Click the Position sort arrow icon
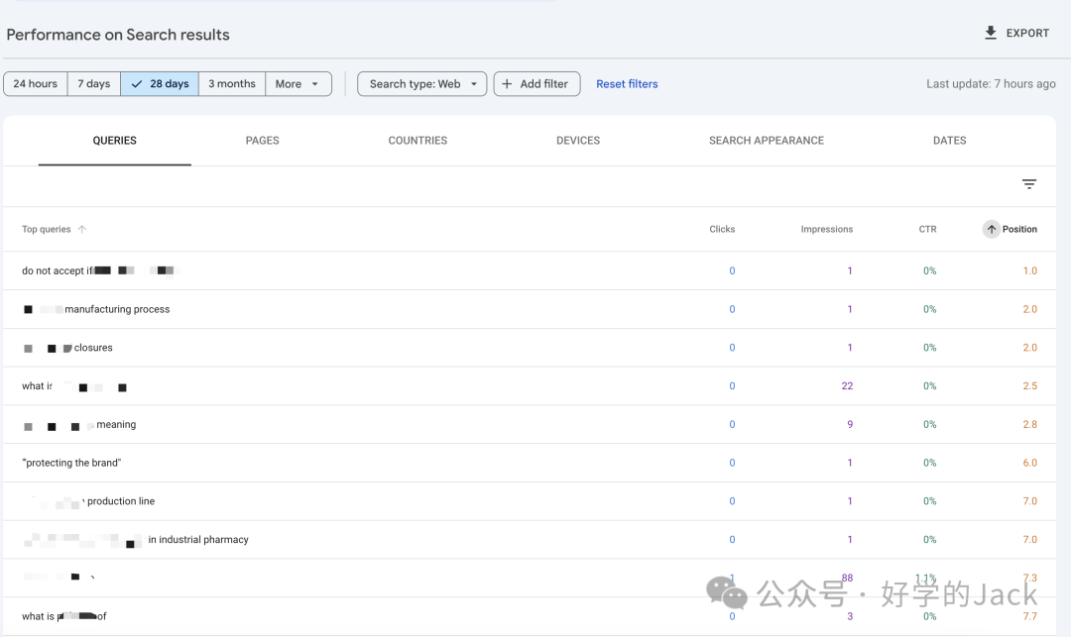 pyautogui.click(x=992, y=229)
